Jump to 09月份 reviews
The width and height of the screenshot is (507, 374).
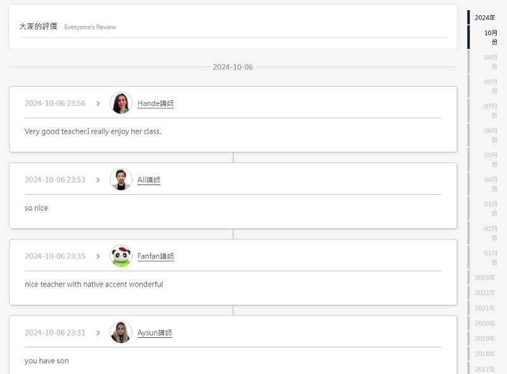coord(491,61)
